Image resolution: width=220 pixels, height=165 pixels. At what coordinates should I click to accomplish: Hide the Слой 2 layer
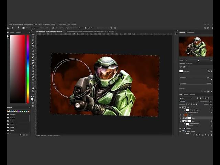(180, 108)
